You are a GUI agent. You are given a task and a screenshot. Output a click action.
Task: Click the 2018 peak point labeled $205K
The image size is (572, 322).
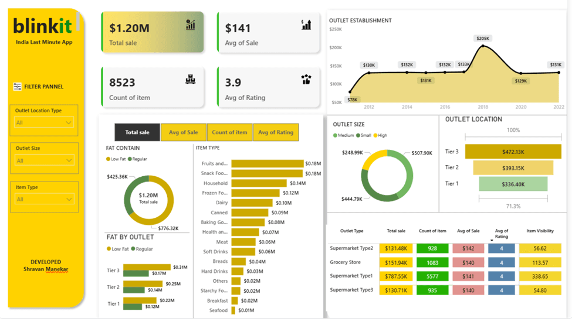[x=482, y=45]
